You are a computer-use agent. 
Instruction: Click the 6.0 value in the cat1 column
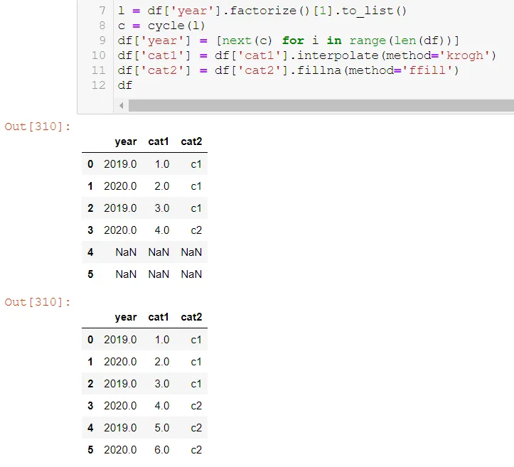tap(162, 450)
